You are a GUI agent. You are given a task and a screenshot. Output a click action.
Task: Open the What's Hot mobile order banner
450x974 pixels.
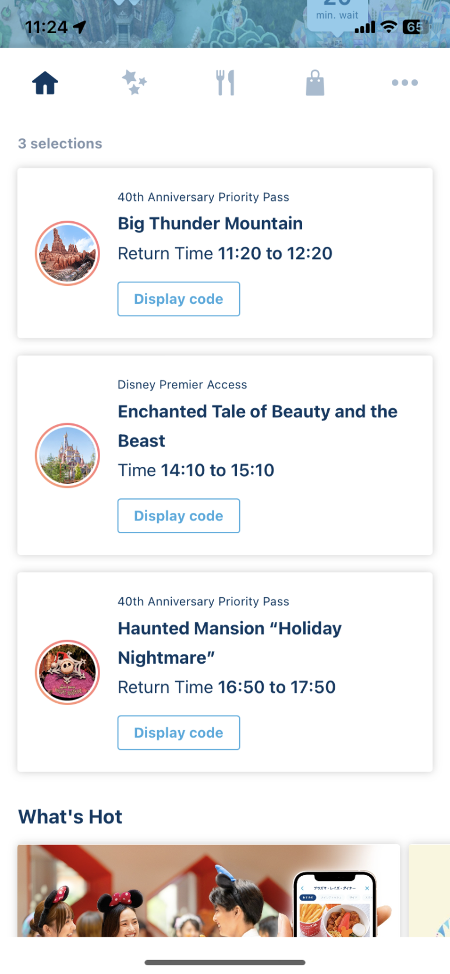(x=208, y=891)
